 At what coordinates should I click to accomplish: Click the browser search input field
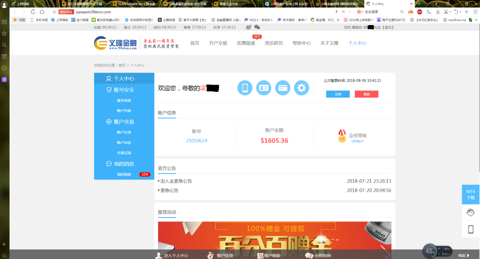[380, 12]
